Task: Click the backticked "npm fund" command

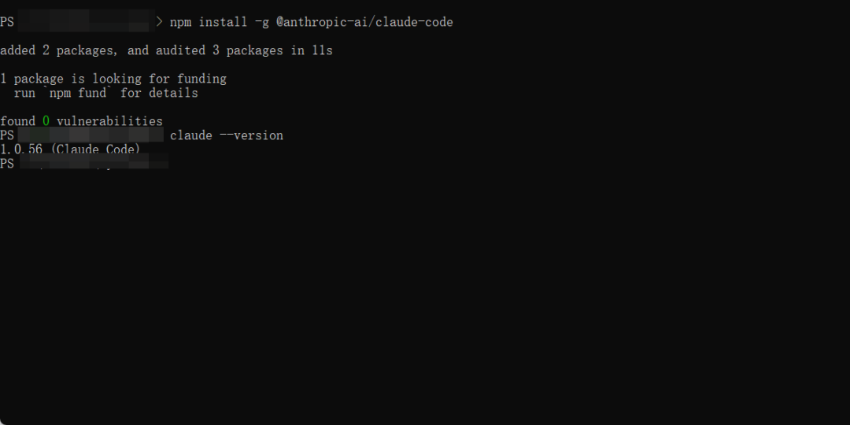Action: 77,93
